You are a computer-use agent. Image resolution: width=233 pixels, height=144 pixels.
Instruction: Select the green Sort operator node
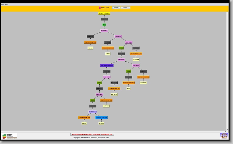(x=104, y=25)
